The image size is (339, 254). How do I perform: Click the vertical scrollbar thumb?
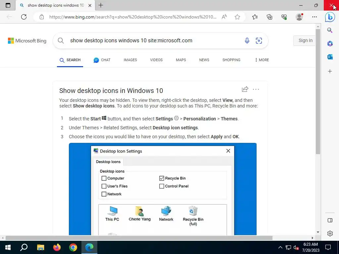pos(317,91)
